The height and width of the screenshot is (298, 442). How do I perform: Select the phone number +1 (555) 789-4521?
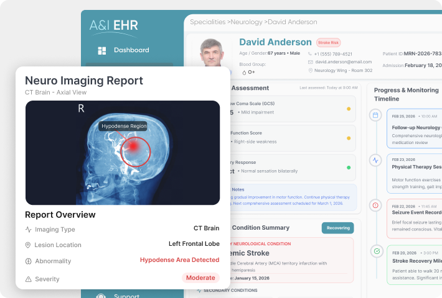point(333,54)
